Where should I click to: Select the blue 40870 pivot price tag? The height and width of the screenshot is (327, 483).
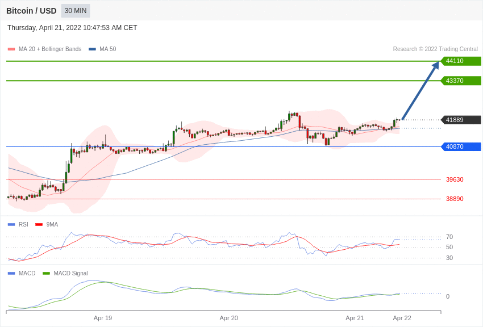click(461, 146)
